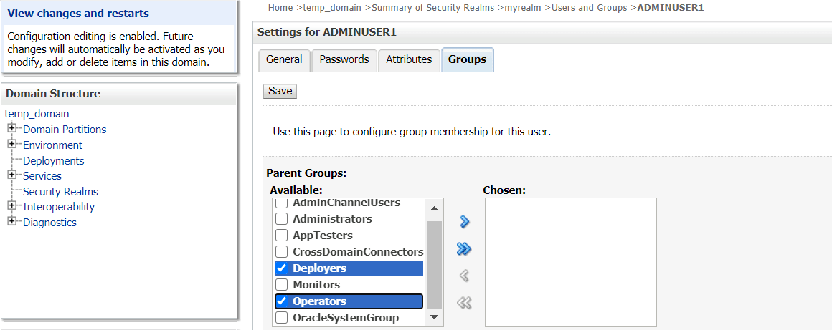Screen dimensions: 832x330
Task: Open the Attributes tab
Action: pos(409,60)
